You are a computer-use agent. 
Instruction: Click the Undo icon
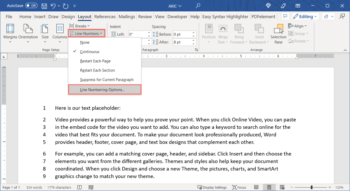point(53,6)
